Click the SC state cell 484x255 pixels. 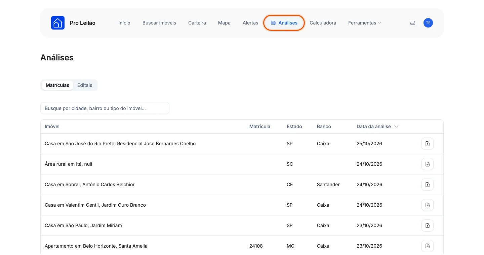click(x=290, y=164)
